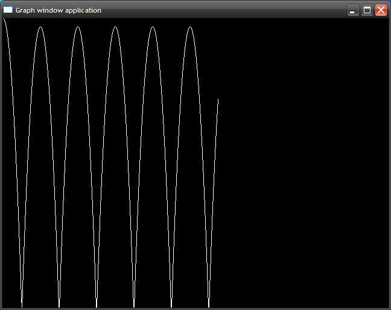Close the Graph window application
This screenshot has width=391, height=310.
381,10
